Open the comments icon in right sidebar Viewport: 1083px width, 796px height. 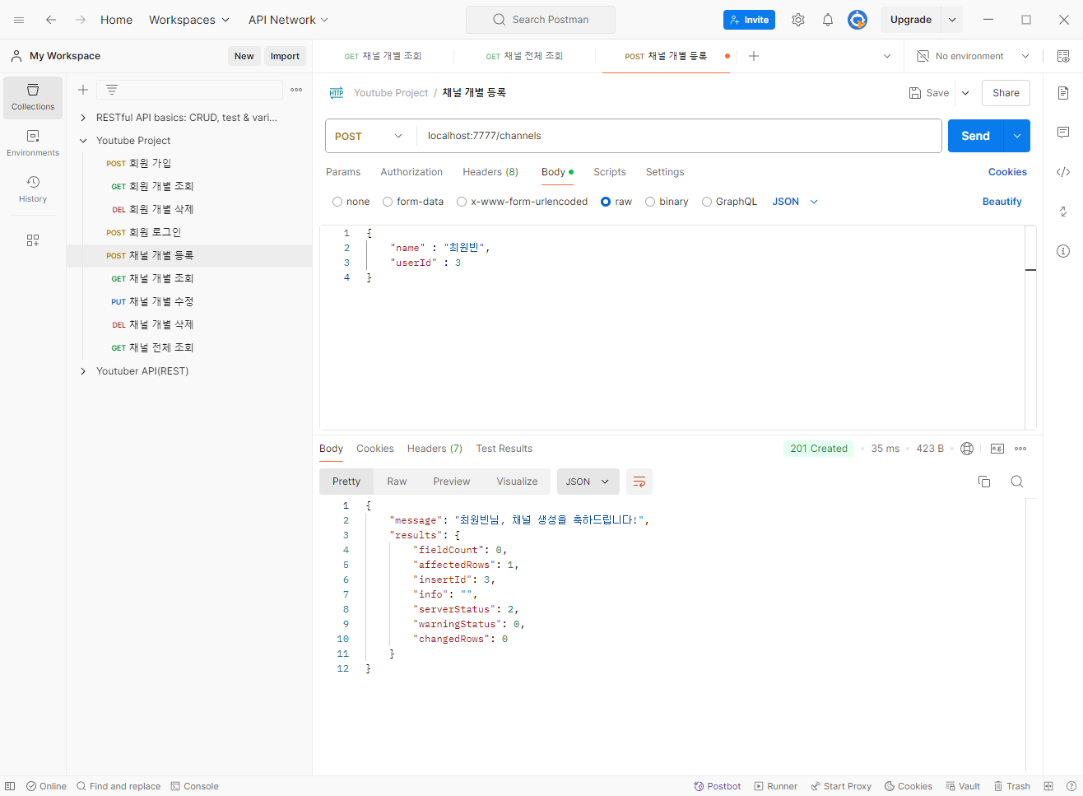(1063, 133)
